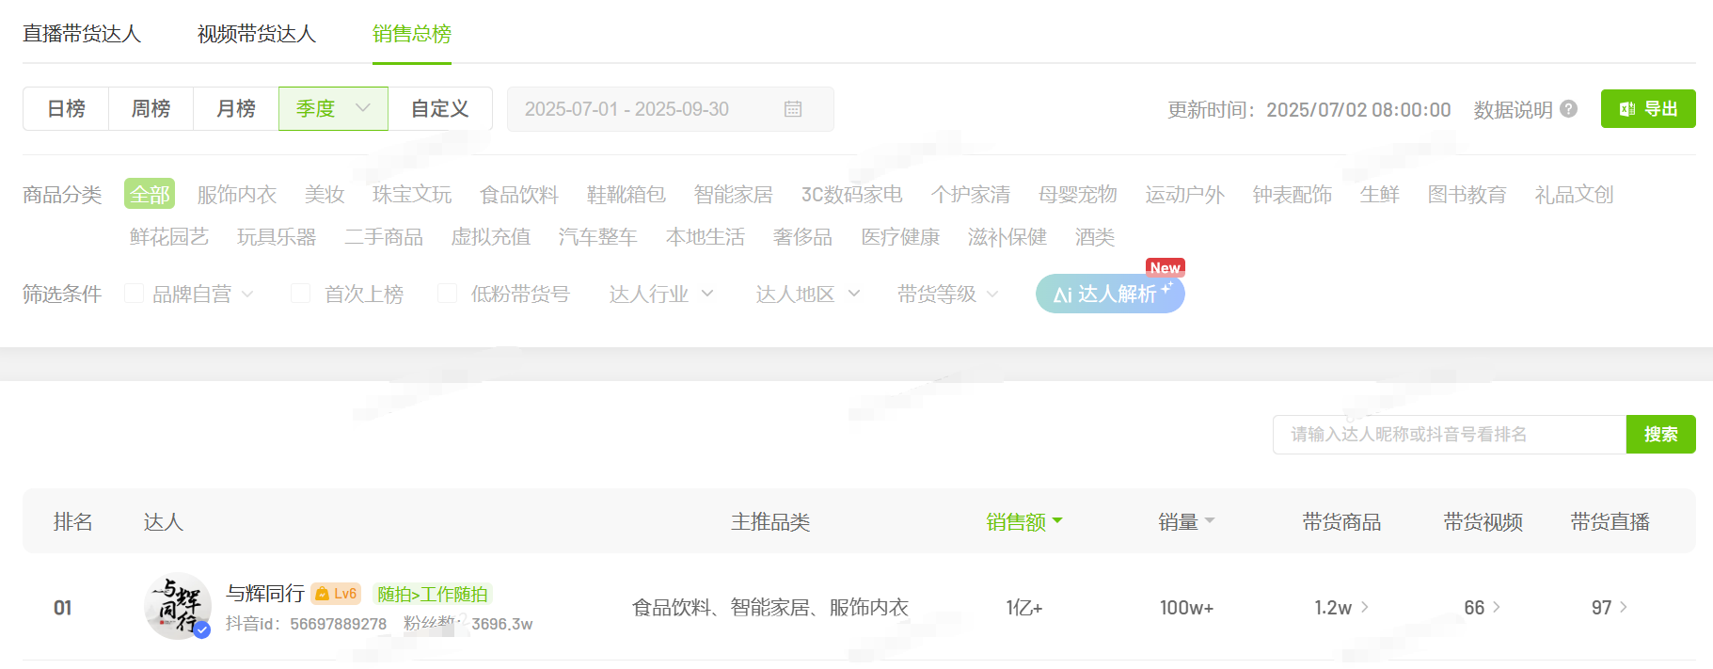Click the green 导出 export button

point(1648,109)
